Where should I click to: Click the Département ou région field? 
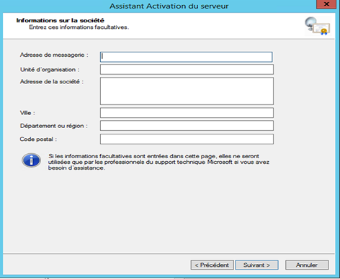[x=187, y=126]
